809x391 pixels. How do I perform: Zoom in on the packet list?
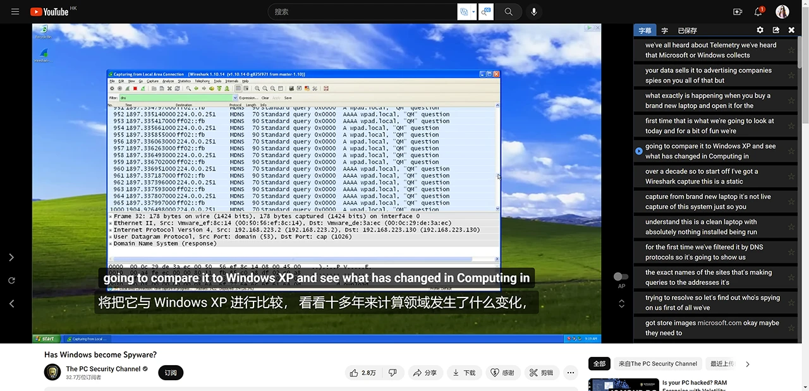coord(257,88)
